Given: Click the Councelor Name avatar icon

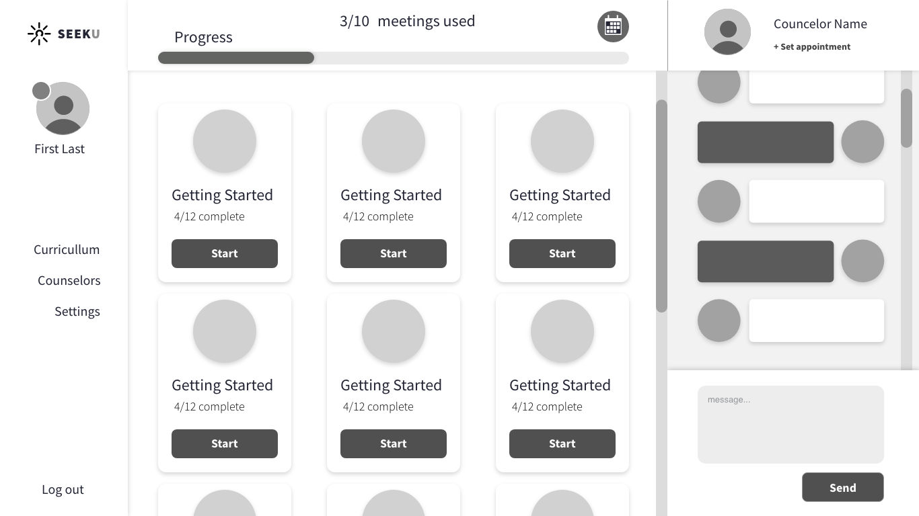Looking at the screenshot, I should point(727,32).
